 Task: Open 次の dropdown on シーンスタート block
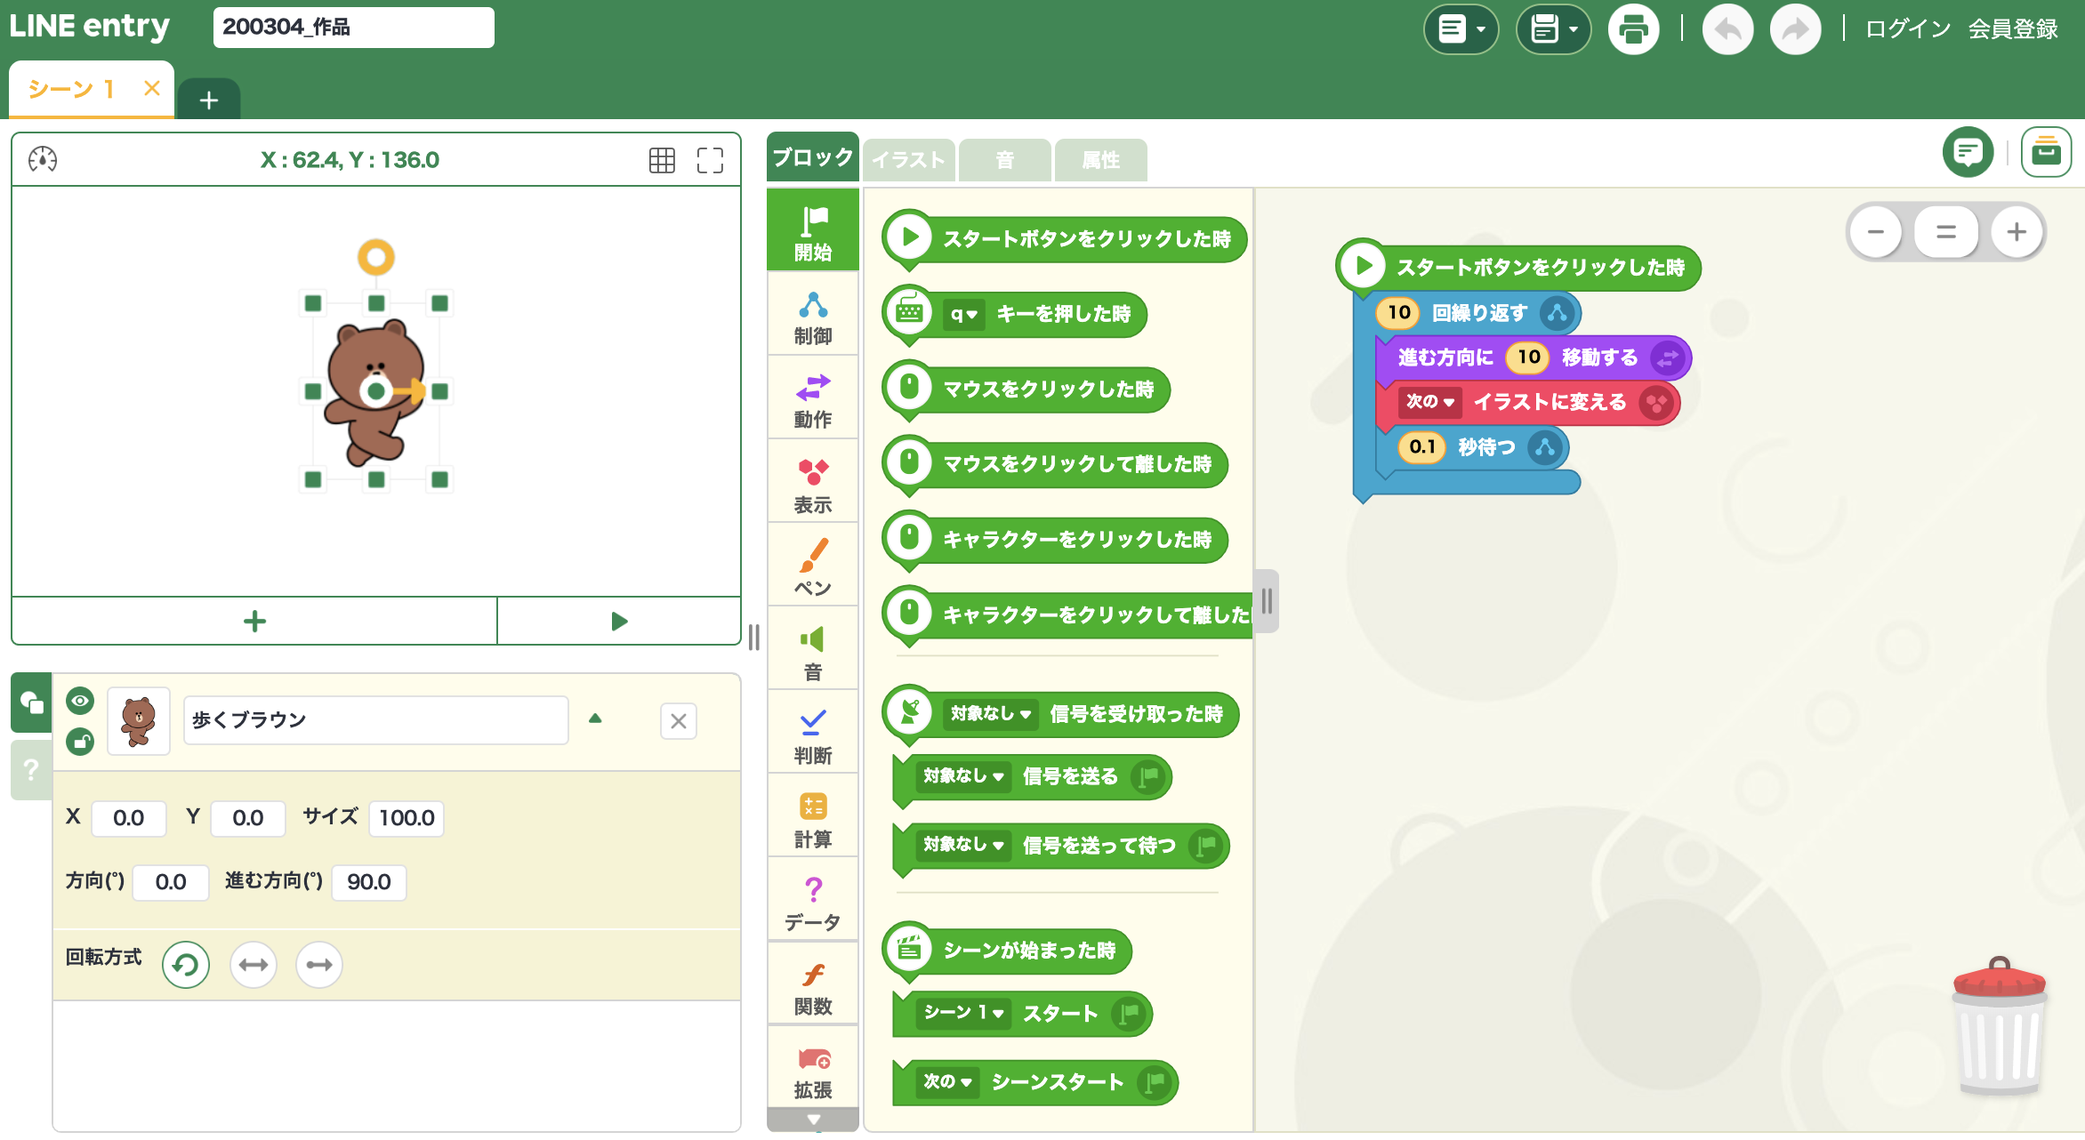click(x=947, y=1081)
